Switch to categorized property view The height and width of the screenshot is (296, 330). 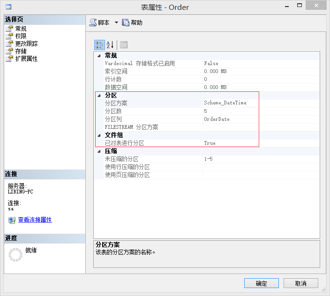click(x=99, y=45)
